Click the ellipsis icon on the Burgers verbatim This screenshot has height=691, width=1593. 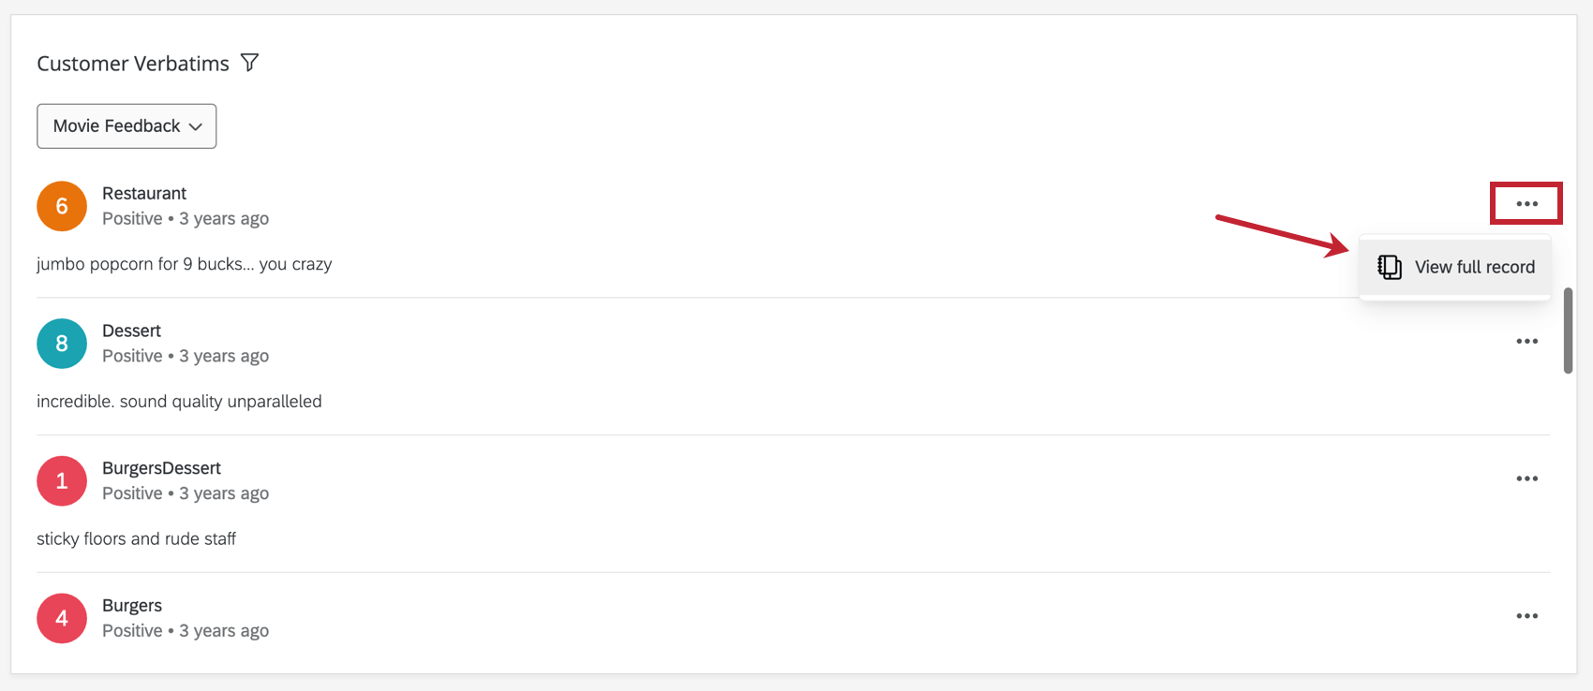click(1526, 615)
